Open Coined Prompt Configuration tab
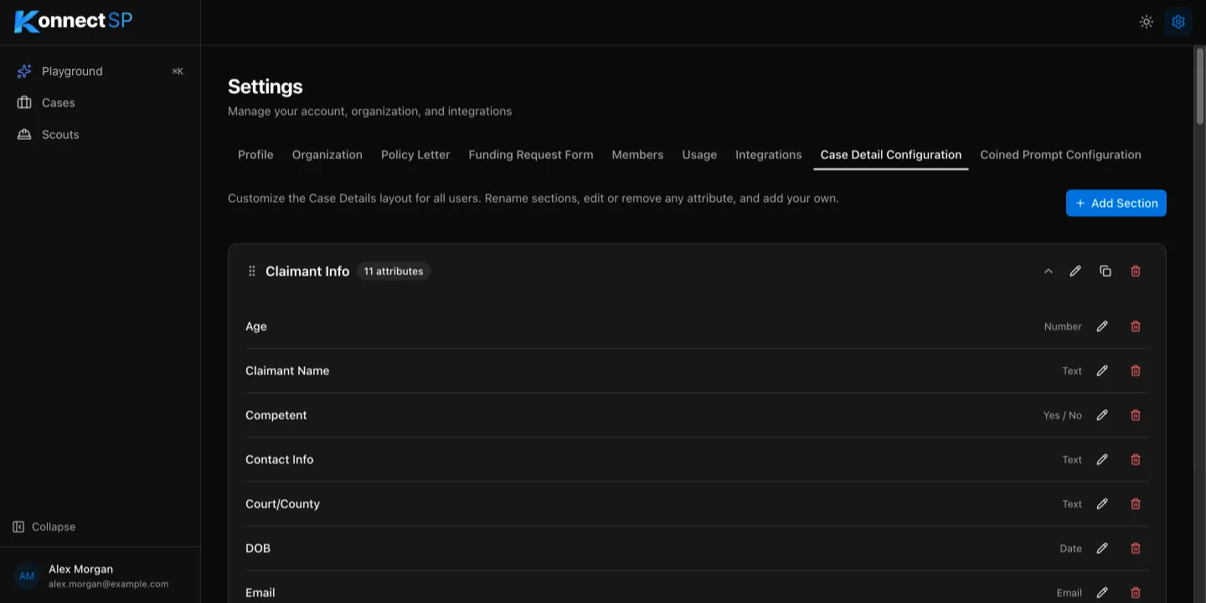 tap(1060, 155)
